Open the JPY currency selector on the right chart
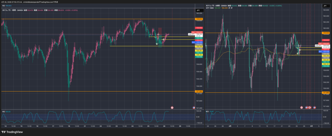The width and height of the screenshot is (332, 136). tap(325, 6)
